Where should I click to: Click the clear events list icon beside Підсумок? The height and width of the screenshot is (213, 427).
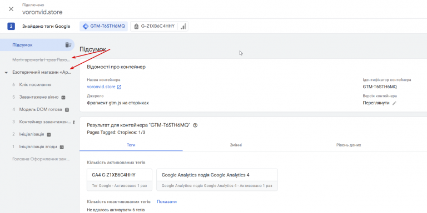pos(68,45)
